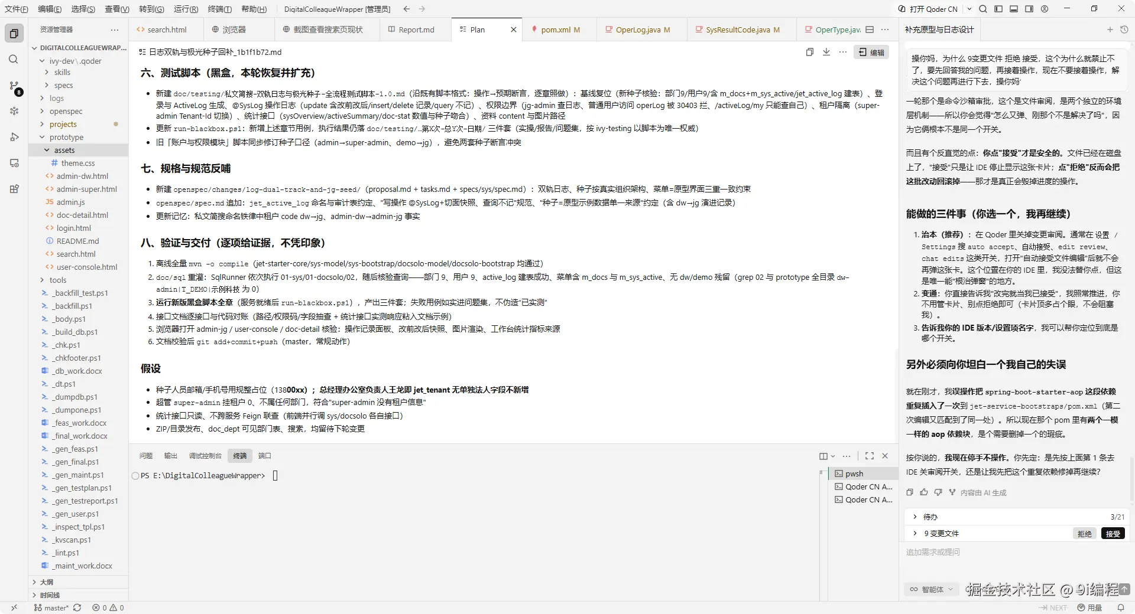Open the Explorer view in activity bar

click(14, 34)
